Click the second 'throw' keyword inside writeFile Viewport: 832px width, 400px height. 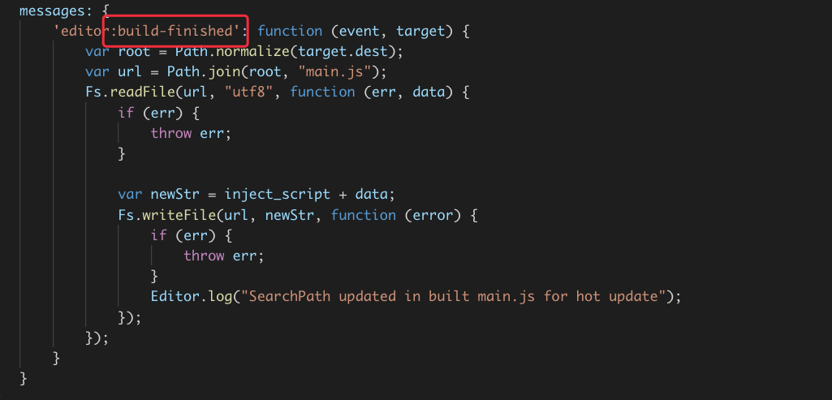click(204, 255)
